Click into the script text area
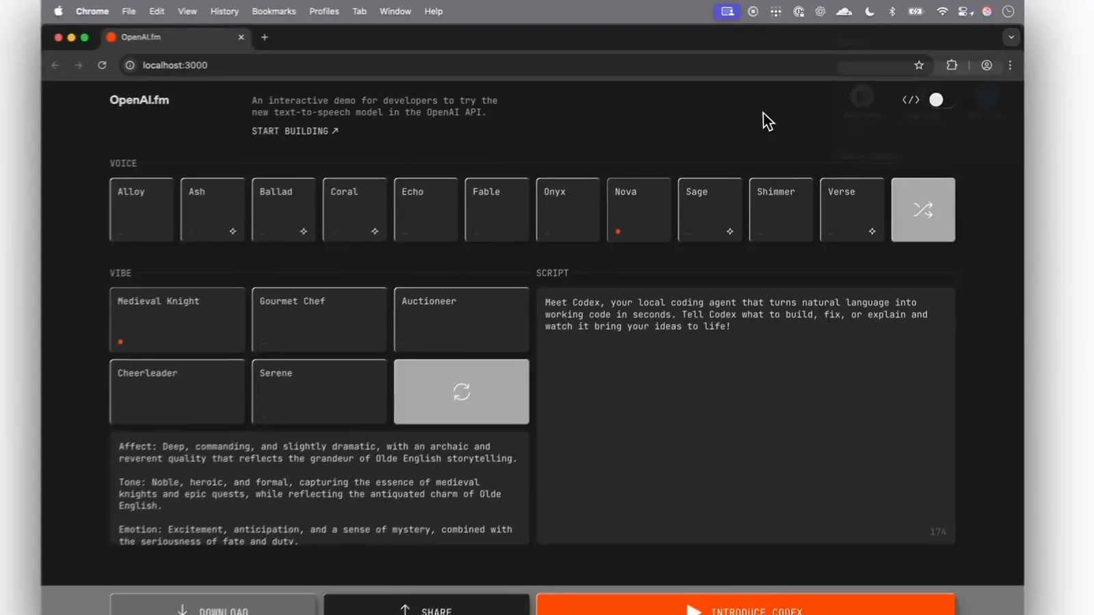 click(x=746, y=416)
